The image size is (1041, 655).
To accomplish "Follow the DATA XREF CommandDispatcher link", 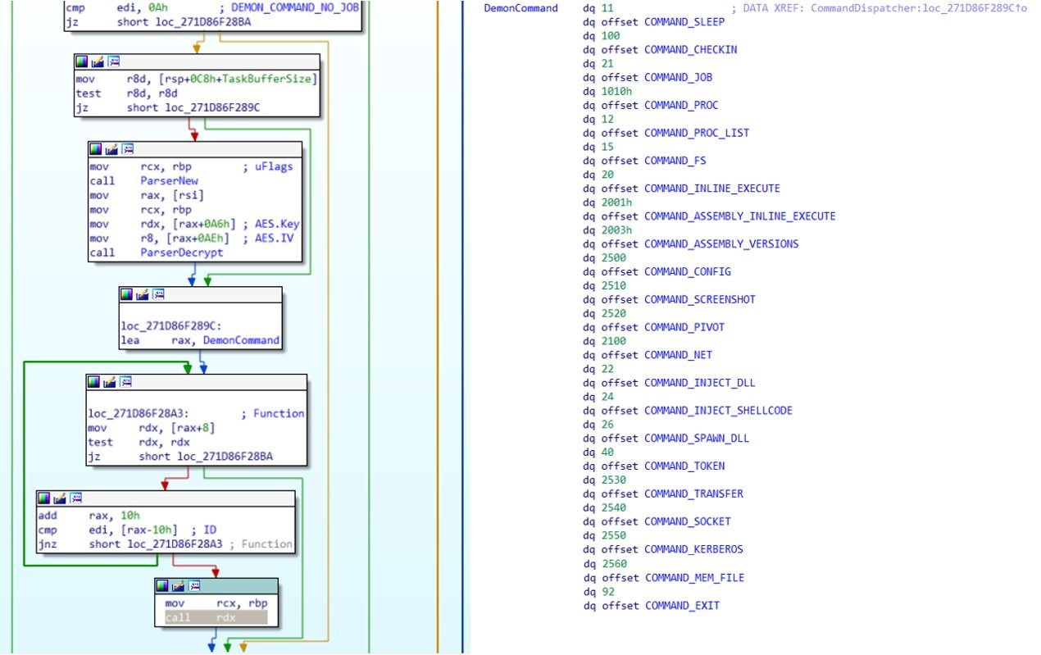I will 877,7.
